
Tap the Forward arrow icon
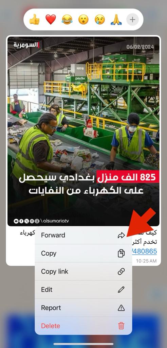121,235
